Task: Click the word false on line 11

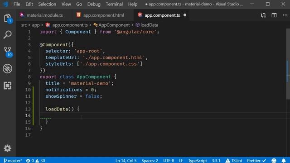Action: 92,96
